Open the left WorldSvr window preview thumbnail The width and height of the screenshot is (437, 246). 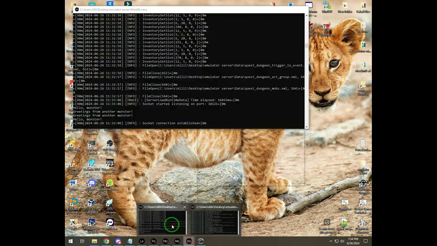point(162,222)
